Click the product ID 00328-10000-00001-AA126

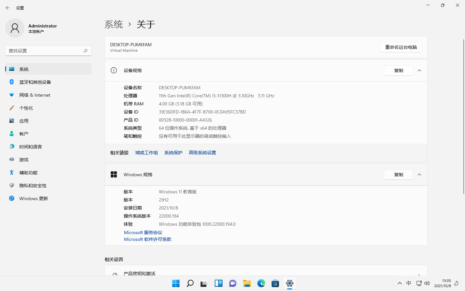click(185, 120)
